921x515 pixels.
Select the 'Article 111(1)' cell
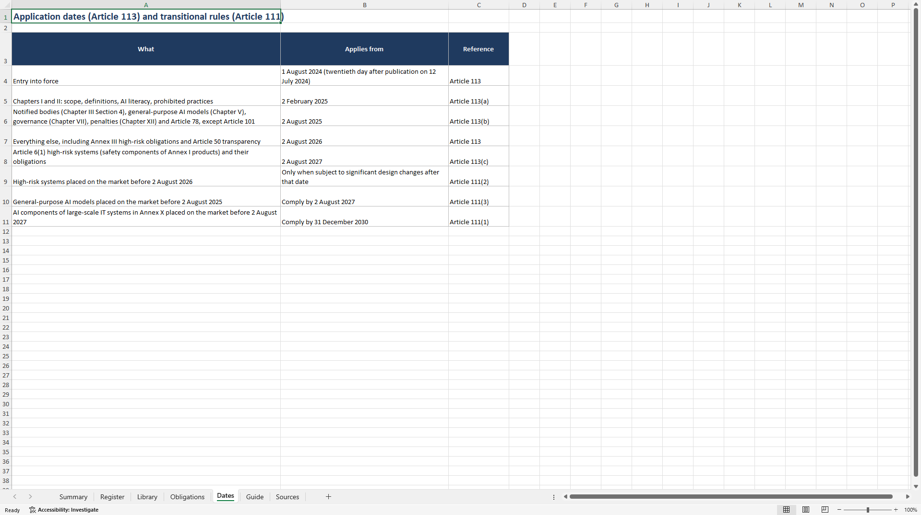[478, 217]
